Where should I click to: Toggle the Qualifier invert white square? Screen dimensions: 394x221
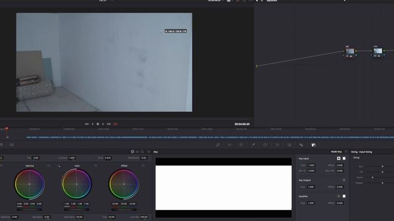(x=344, y=196)
